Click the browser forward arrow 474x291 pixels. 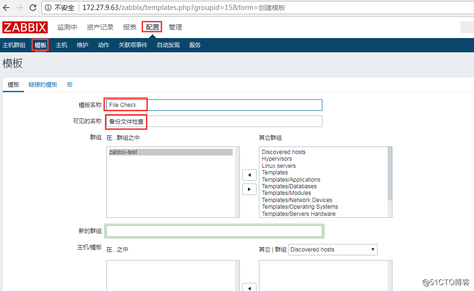tap(20, 8)
